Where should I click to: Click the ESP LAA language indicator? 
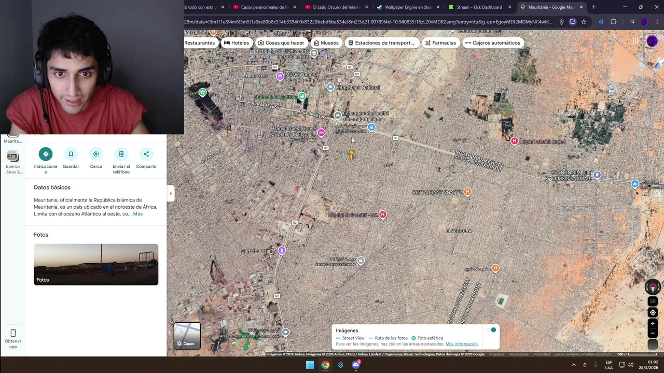pos(609,365)
